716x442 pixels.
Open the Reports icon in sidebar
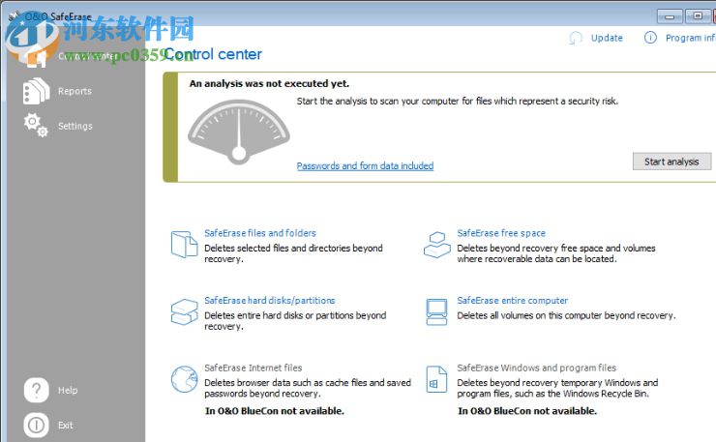pos(36,91)
